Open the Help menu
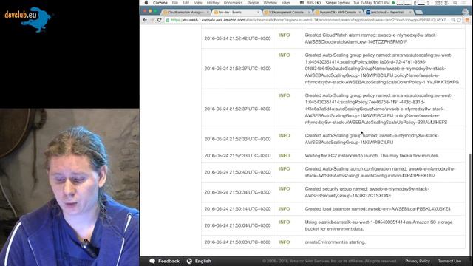Viewport: 473px width, 266px height. 285,3
